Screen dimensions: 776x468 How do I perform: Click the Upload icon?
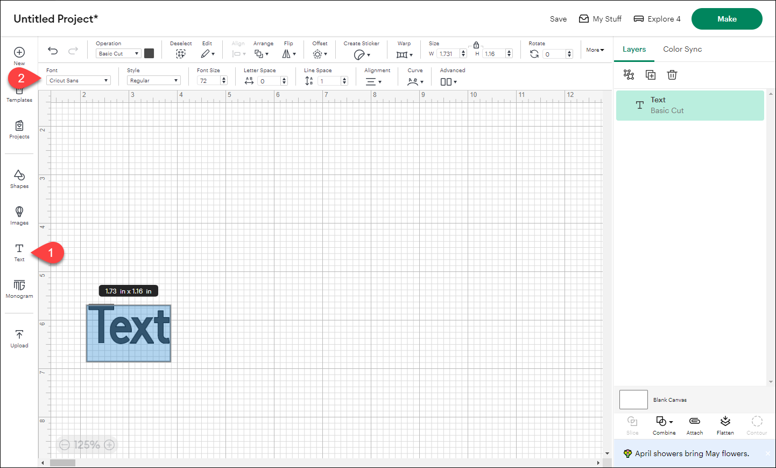pos(19,338)
